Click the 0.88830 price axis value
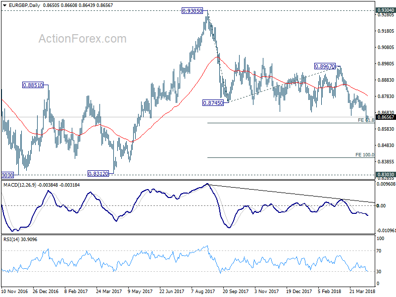The width and height of the screenshot is (396, 297). (386, 80)
